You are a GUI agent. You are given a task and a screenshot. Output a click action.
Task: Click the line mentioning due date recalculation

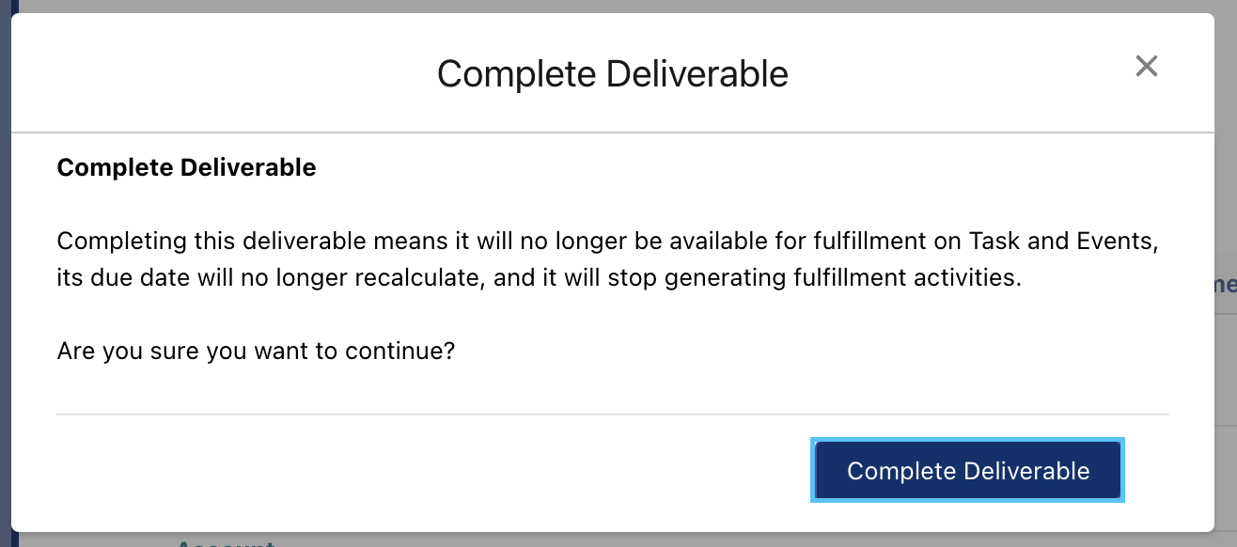(539, 278)
